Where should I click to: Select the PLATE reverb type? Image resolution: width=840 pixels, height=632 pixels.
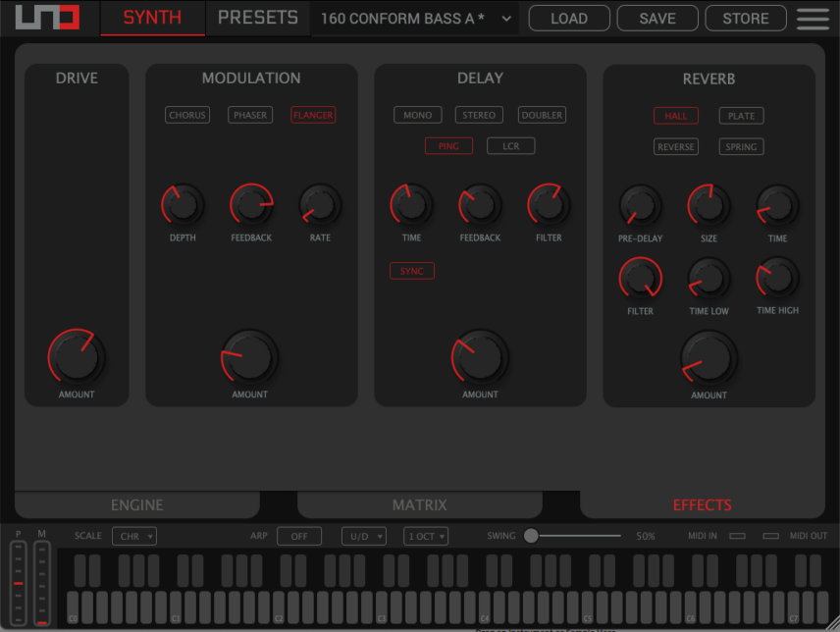tap(741, 116)
